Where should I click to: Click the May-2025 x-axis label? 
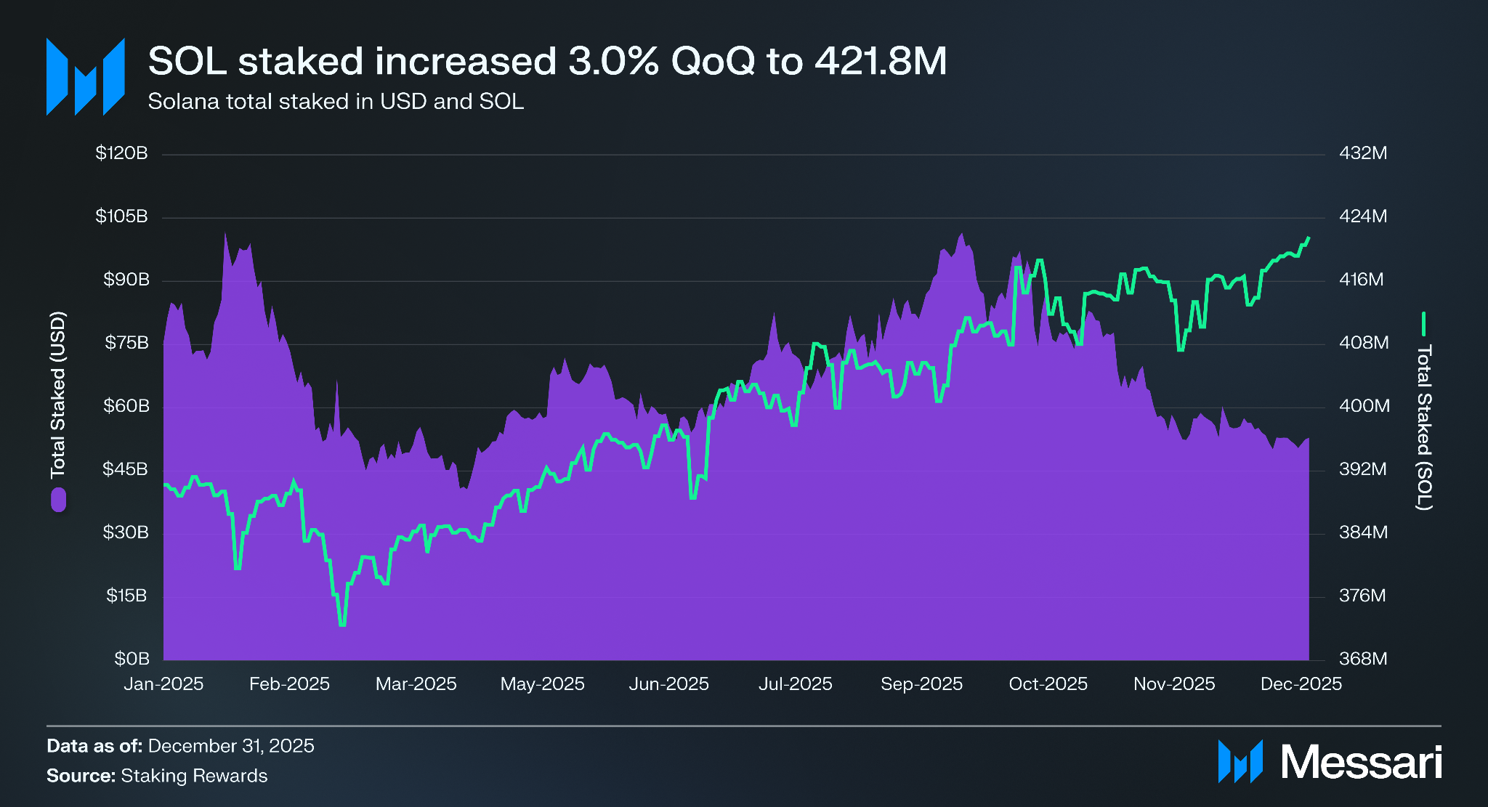(542, 684)
